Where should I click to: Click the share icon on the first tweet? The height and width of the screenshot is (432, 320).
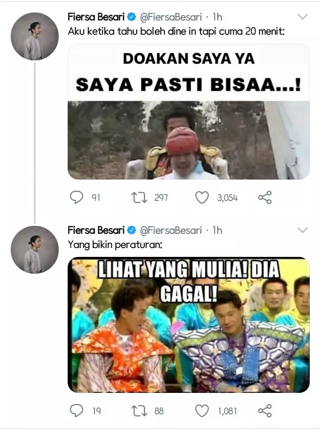pyautogui.click(x=265, y=197)
